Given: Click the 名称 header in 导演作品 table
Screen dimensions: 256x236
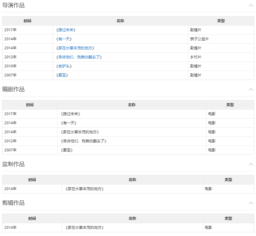Looking at the screenshot, I should point(120,21).
